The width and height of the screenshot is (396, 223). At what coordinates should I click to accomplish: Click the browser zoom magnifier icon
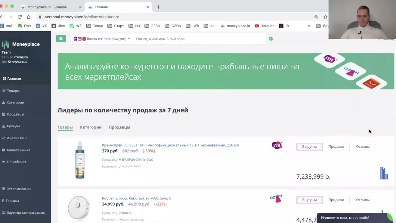[x=316, y=17]
